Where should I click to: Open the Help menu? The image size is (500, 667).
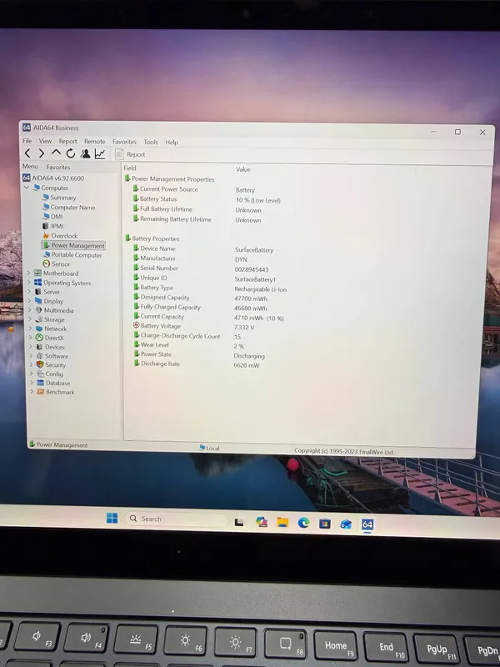172,142
